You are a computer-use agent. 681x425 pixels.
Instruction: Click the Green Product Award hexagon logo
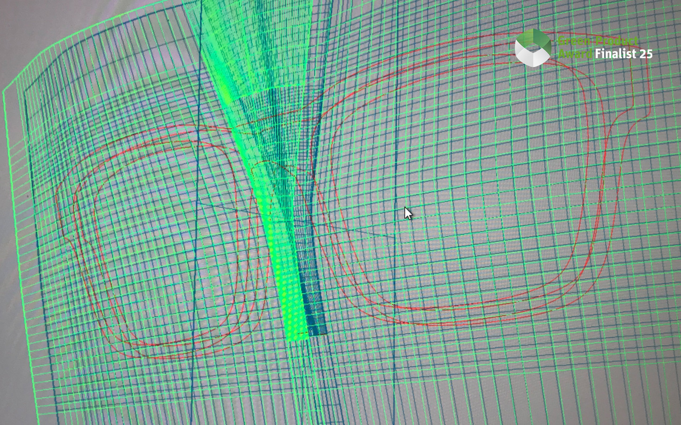coord(533,47)
